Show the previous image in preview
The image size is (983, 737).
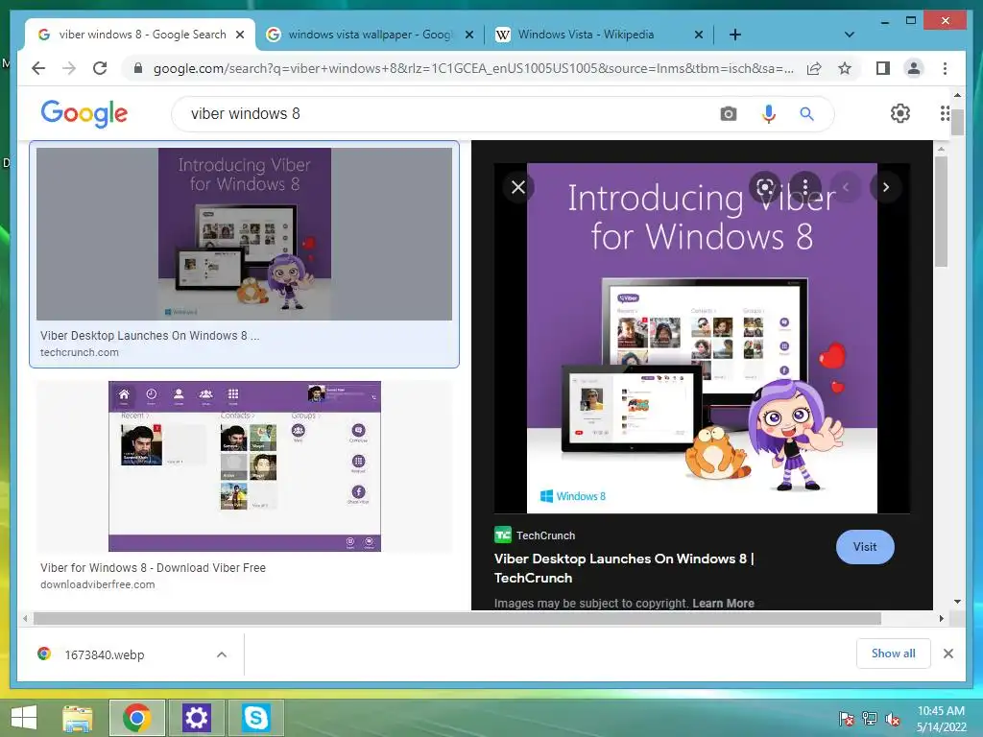[x=846, y=187]
